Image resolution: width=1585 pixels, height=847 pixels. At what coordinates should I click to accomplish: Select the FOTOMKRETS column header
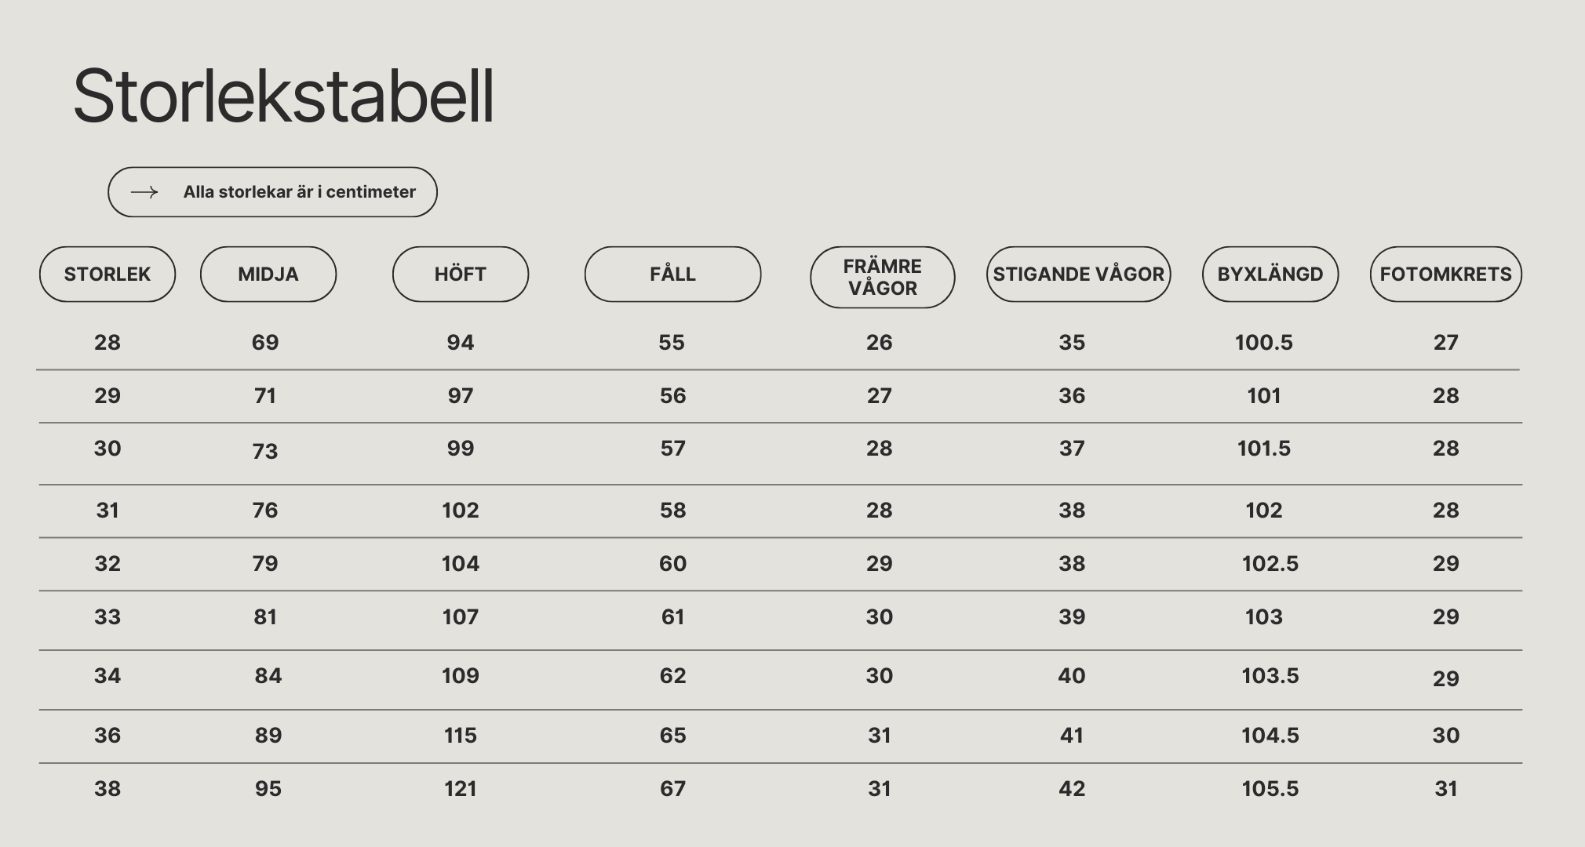tap(1446, 274)
